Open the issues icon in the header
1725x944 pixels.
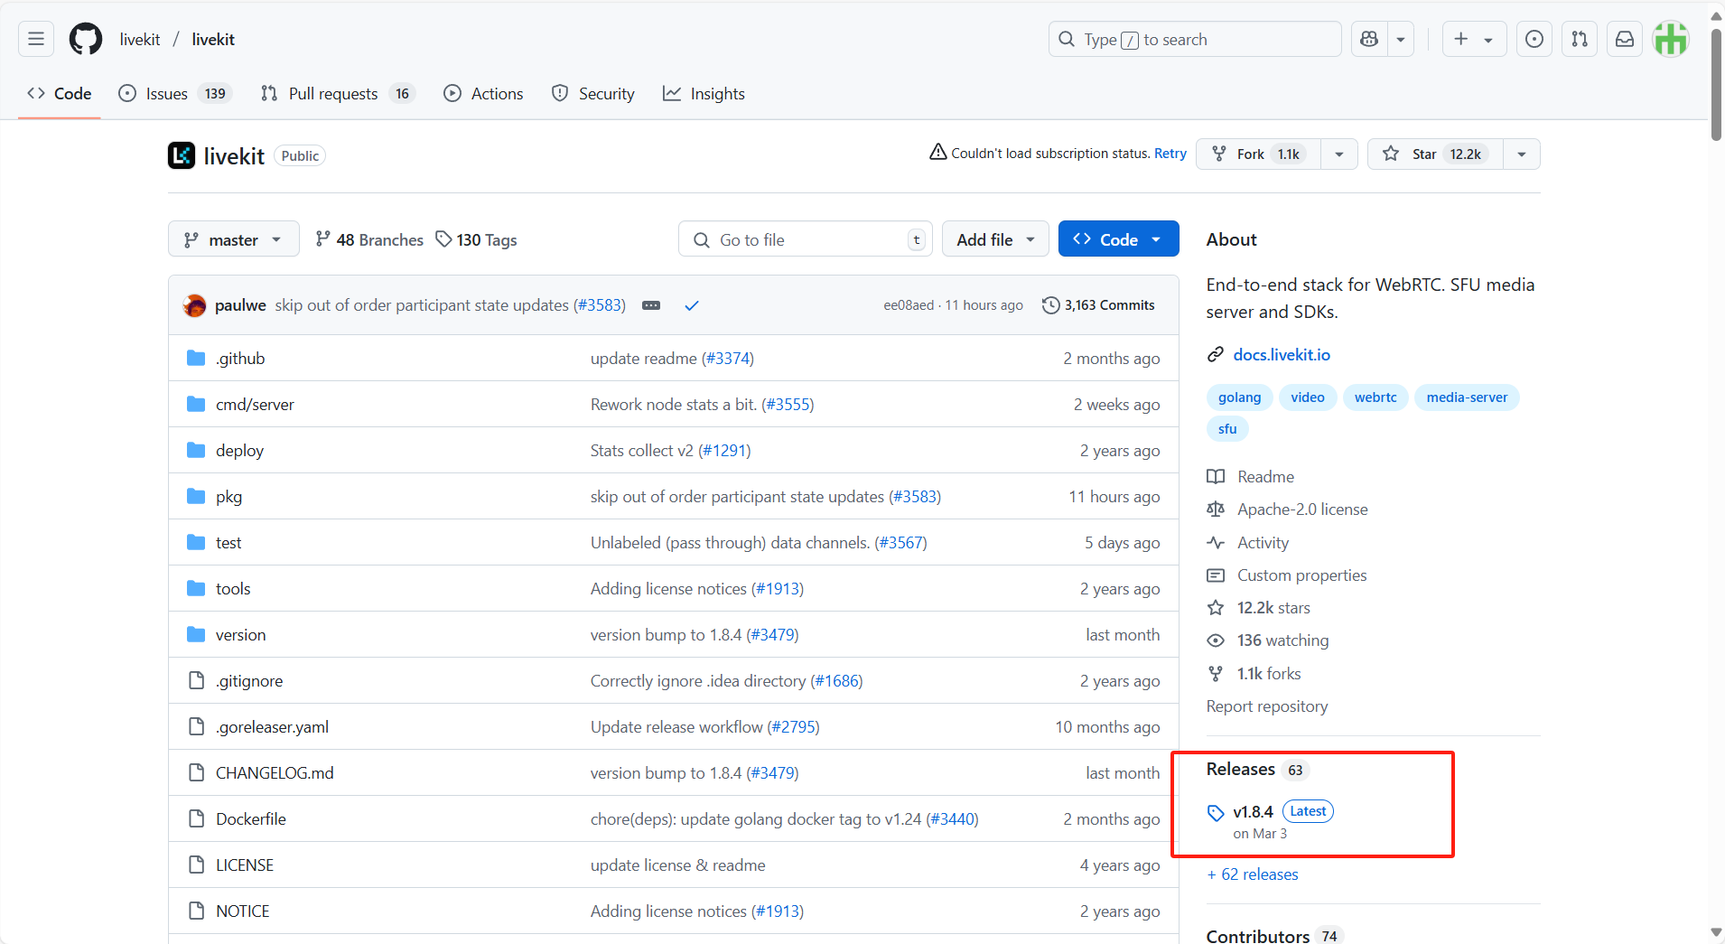click(x=1534, y=39)
